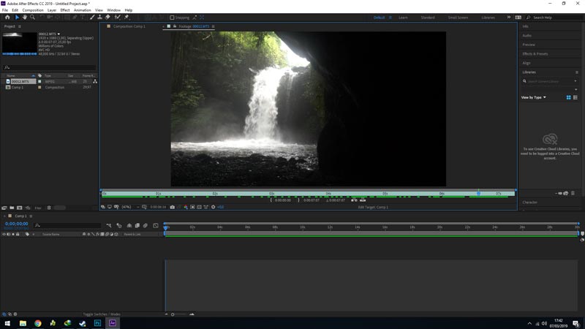585x329 pixels.
Task: Open the Layer menu
Action: click(x=52, y=10)
